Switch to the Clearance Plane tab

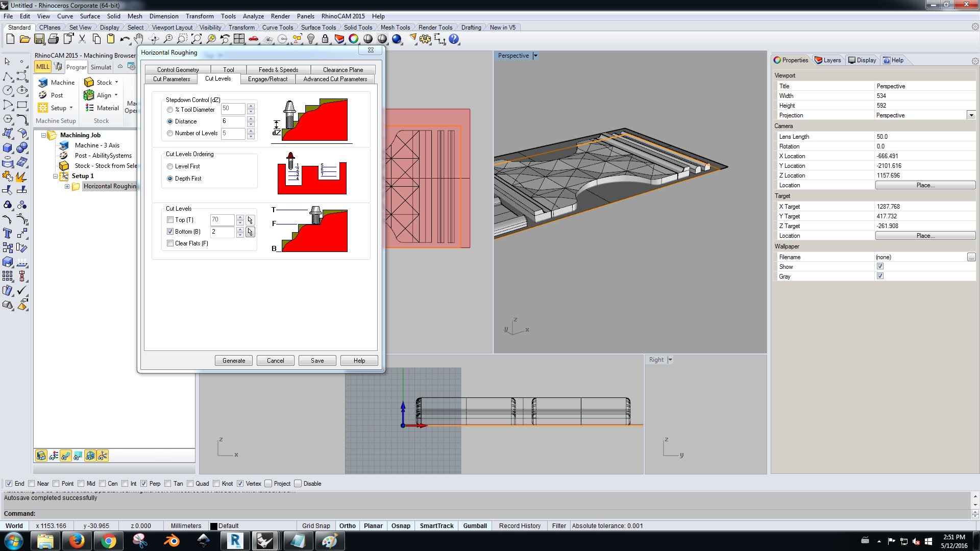point(343,70)
